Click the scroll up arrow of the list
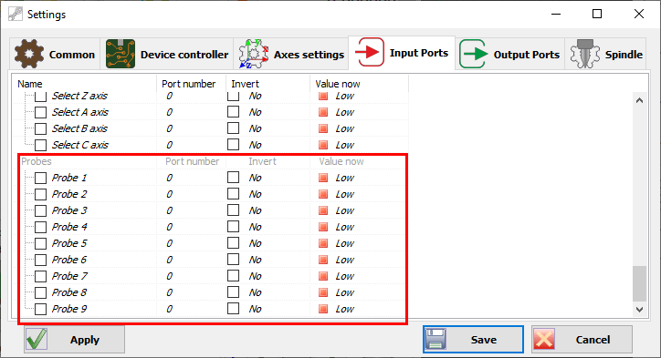The width and height of the screenshot is (661, 358). click(x=639, y=100)
